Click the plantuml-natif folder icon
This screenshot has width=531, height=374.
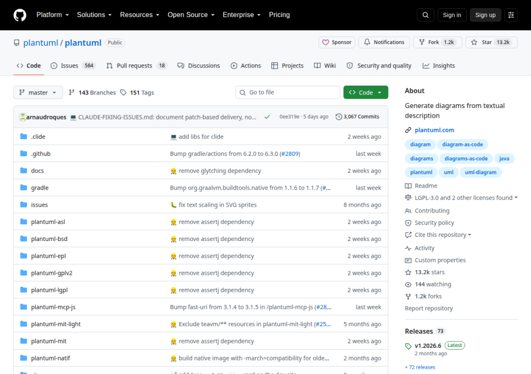click(23, 358)
